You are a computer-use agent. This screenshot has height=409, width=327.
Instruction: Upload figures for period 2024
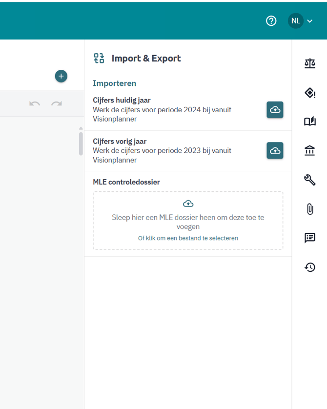pos(275,110)
